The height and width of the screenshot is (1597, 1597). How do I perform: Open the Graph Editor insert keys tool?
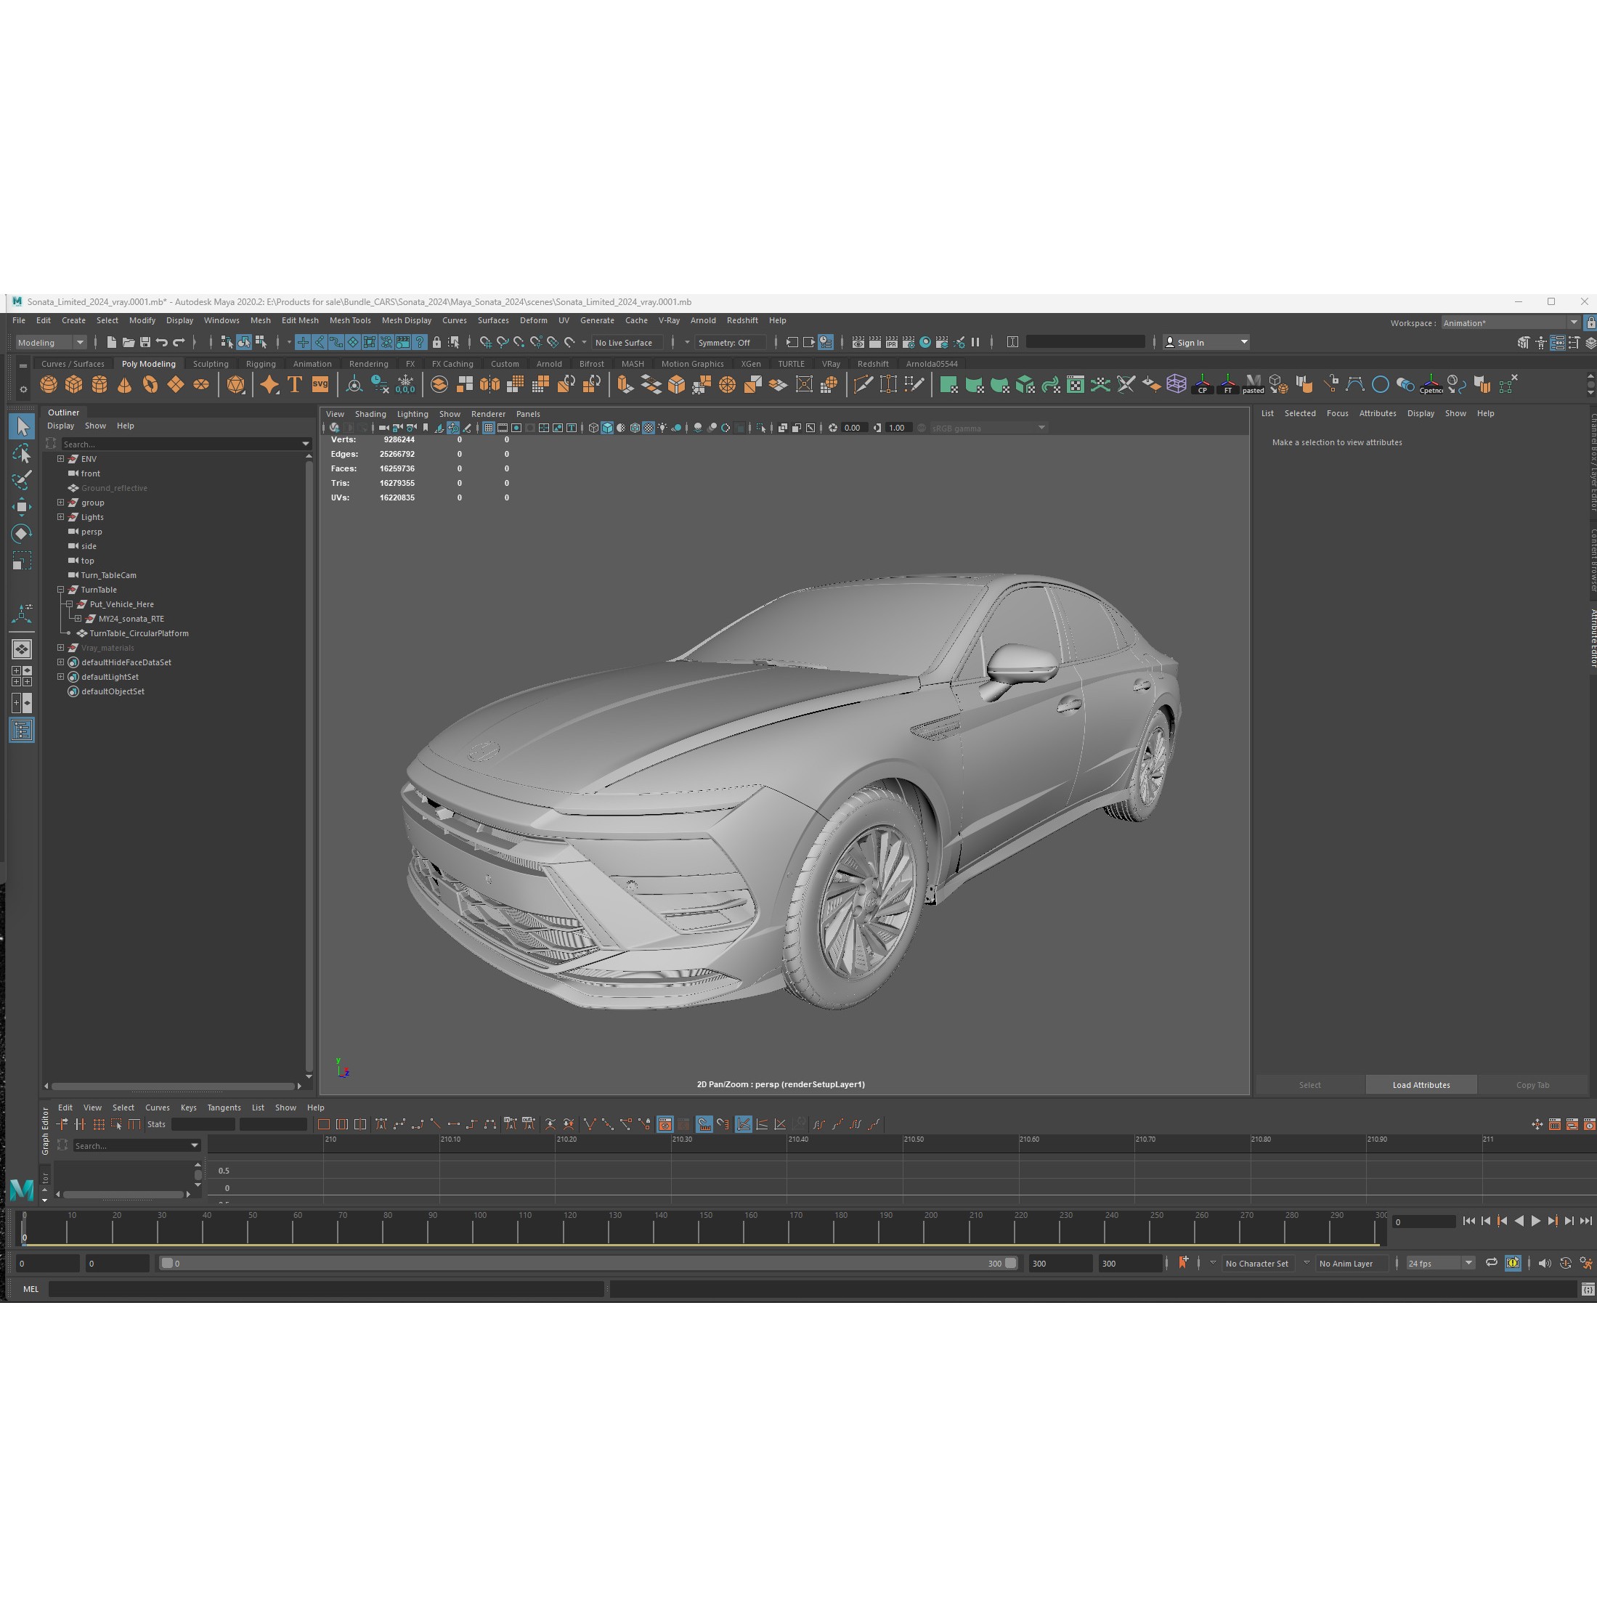[x=80, y=1124]
